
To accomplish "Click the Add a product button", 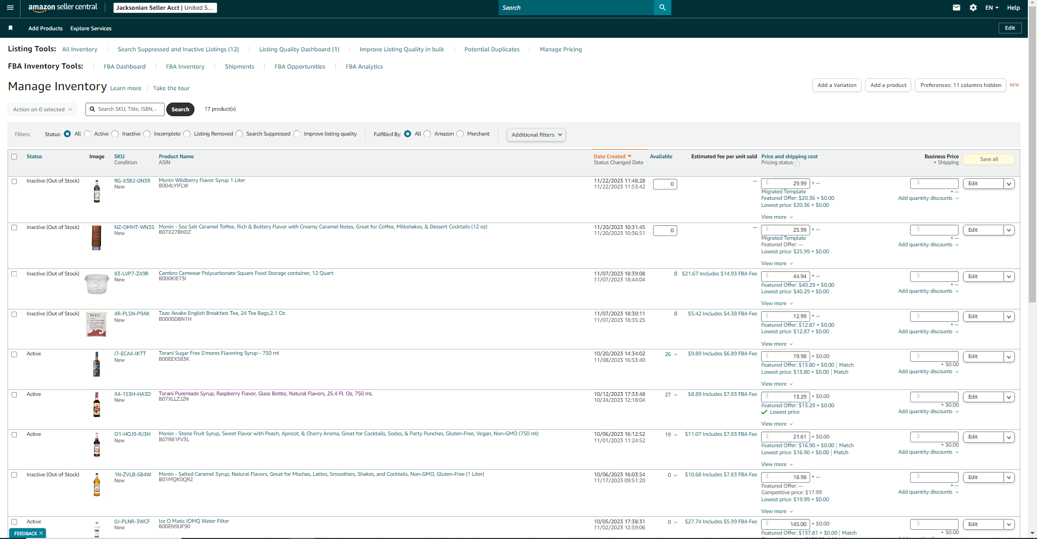I will (888, 85).
